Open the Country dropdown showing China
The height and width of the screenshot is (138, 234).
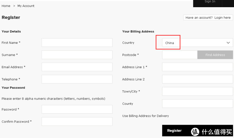198,43
